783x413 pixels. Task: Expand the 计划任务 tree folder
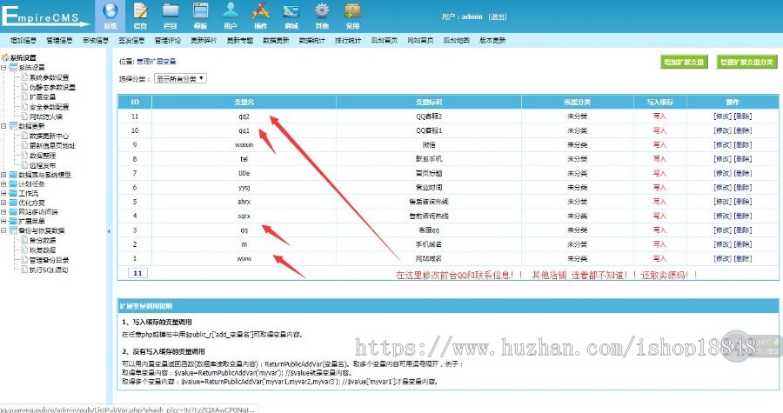click(x=3, y=184)
